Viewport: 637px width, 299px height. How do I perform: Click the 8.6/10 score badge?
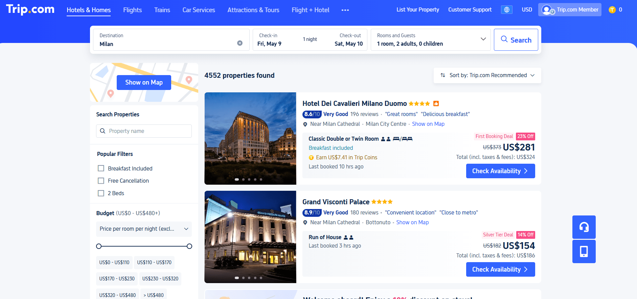(312, 114)
